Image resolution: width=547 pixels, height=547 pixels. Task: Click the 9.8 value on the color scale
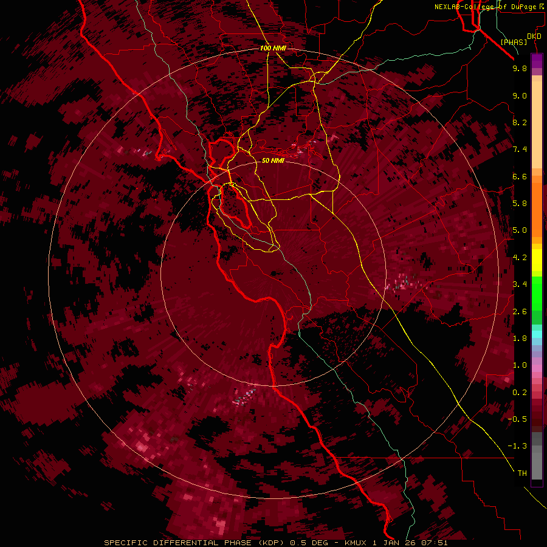(520, 68)
